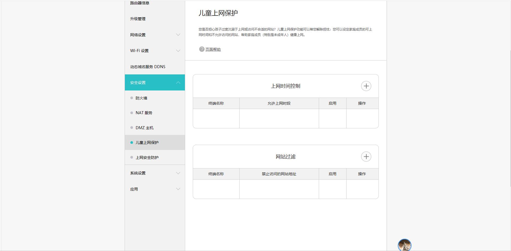Screen dimensions: 511x251
Task: Expand the 系统设置 section
Action: click(x=137, y=173)
